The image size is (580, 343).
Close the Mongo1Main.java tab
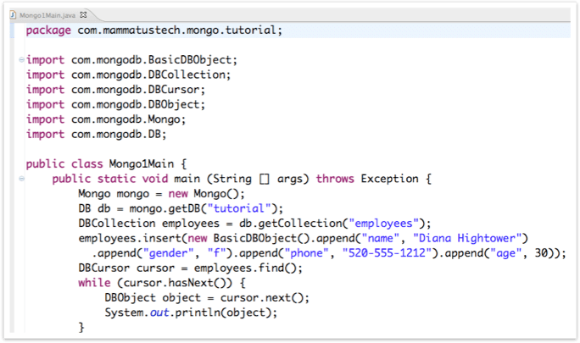click(x=83, y=14)
